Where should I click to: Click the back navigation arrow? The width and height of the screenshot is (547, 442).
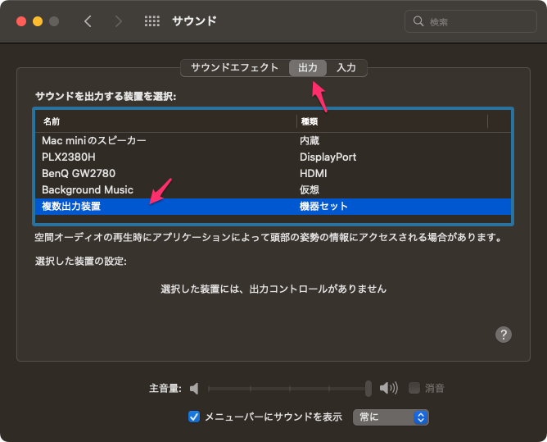[88, 21]
